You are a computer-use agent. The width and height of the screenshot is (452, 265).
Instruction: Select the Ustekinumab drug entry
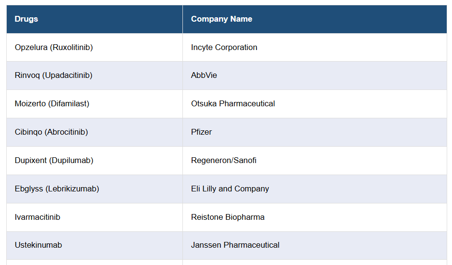(39, 245)
